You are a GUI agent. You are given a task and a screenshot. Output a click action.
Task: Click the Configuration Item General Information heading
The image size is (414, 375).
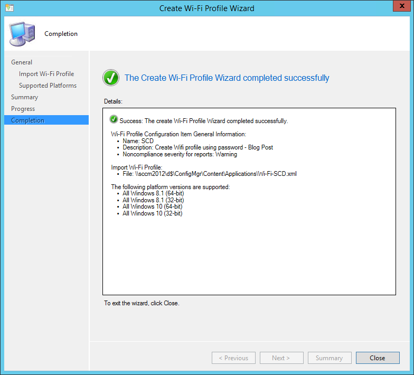coord(178,134)
